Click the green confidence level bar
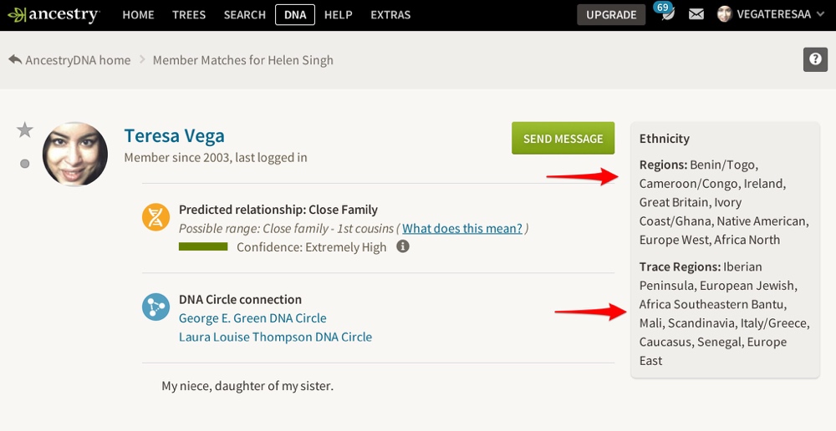This screenshot has width=836, height=431. pos(203,246)
